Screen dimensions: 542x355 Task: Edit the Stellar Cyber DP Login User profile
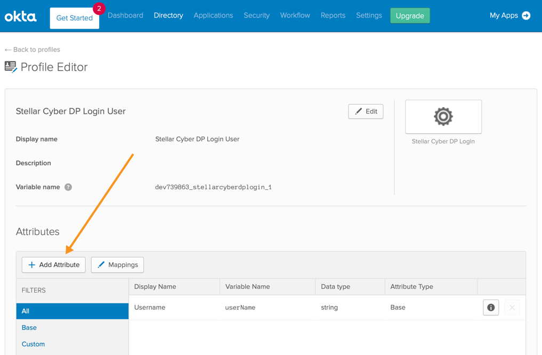point(366,111)
